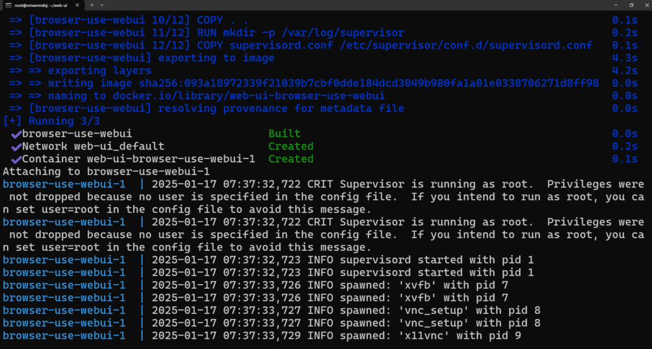Viewport: 652px width, 349px height.
Task: Click the checkmark beside Network web-ui_default
Action: 16,146
